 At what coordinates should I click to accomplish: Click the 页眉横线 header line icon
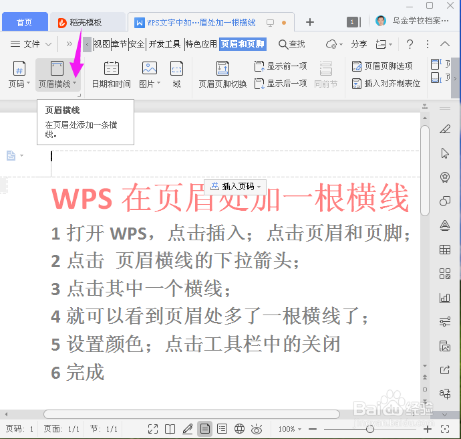[x=57, y=68]
